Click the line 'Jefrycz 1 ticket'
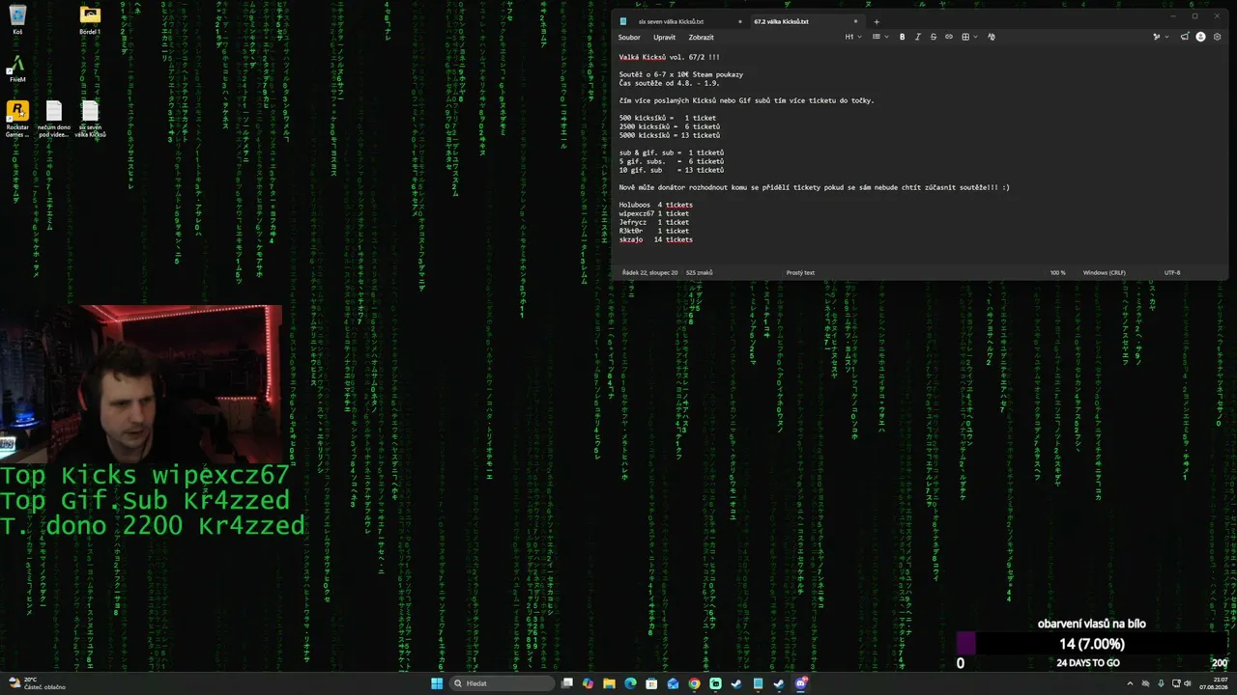 click(x=654, y=222)
